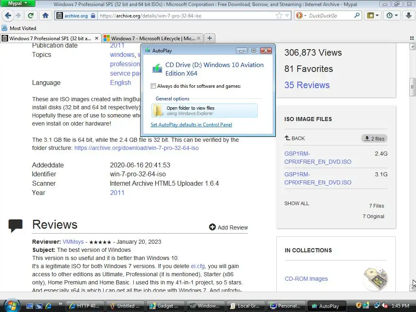Screen dimensions: 416x312
Task: Switch to the HTTP 40... taskbar window
Action: click(84, 306)
